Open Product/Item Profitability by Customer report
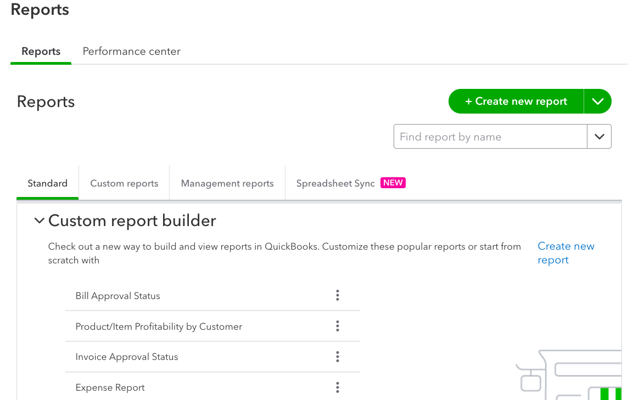The width and height of the screenshot is (633, 400). [x=159, y=326]
